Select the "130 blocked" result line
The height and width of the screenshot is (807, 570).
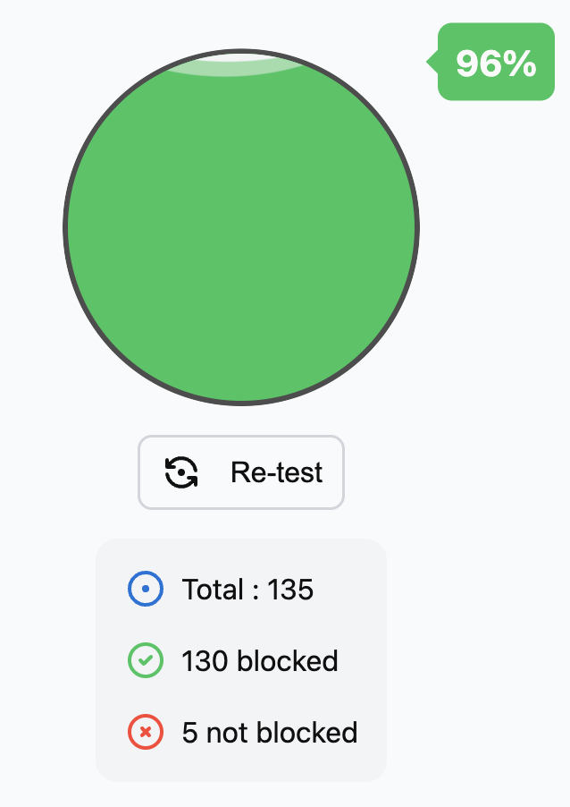(x=260, y=661)
